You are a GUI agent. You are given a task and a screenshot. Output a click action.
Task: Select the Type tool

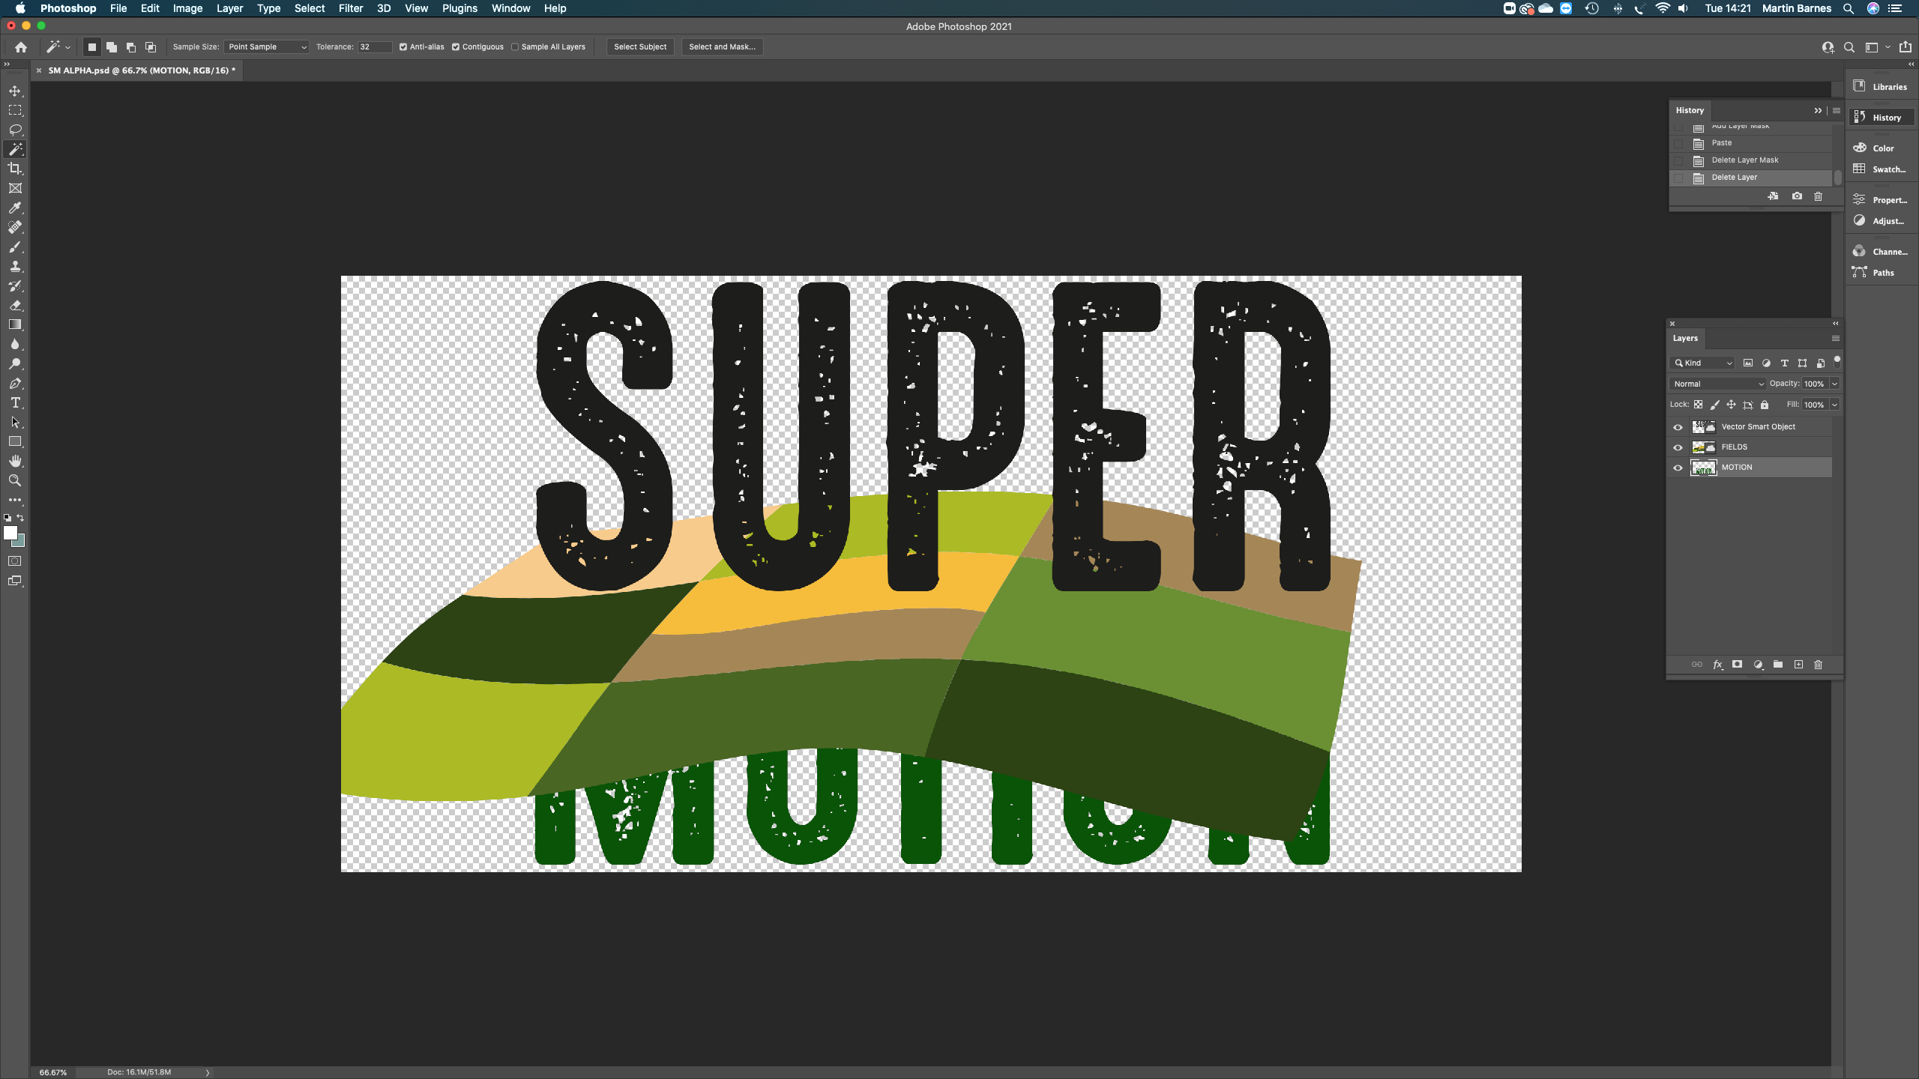pyautogui.click(x=15, y=402)
